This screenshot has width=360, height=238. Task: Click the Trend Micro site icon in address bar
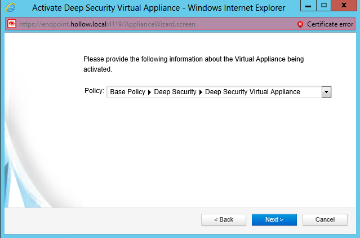click(10, 25)
